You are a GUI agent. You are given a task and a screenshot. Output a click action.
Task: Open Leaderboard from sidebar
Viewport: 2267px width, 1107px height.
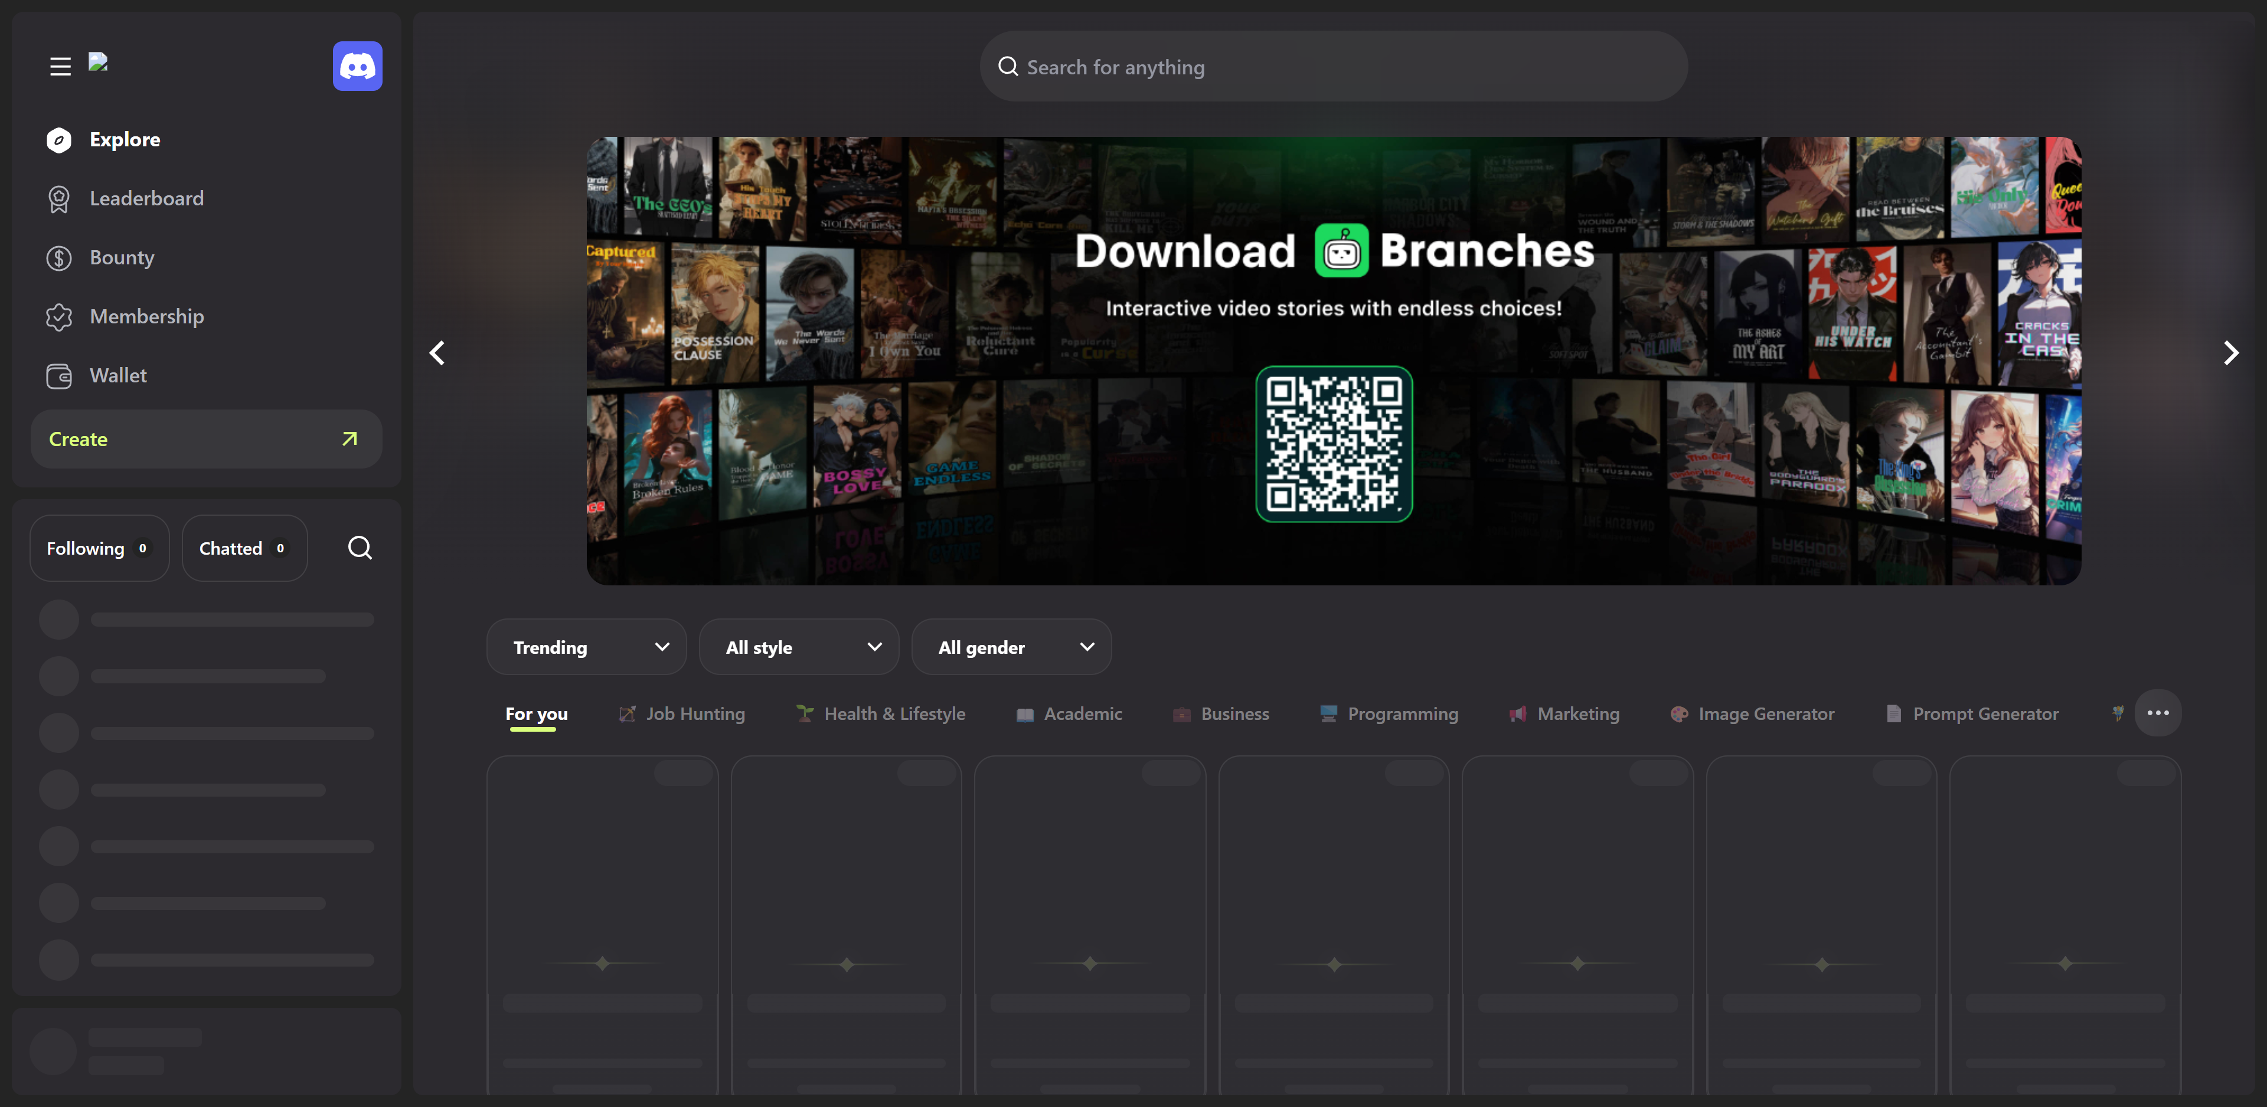tap(146, 199)
